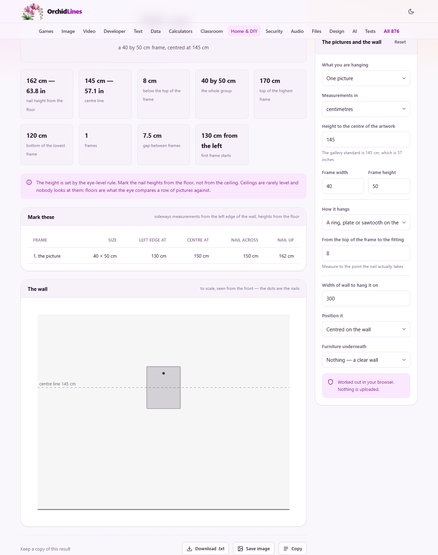This screenshot has height=555, width=438.
Task: Open the Developer menu
Action: pyautogui.click(x=114, y=31)
